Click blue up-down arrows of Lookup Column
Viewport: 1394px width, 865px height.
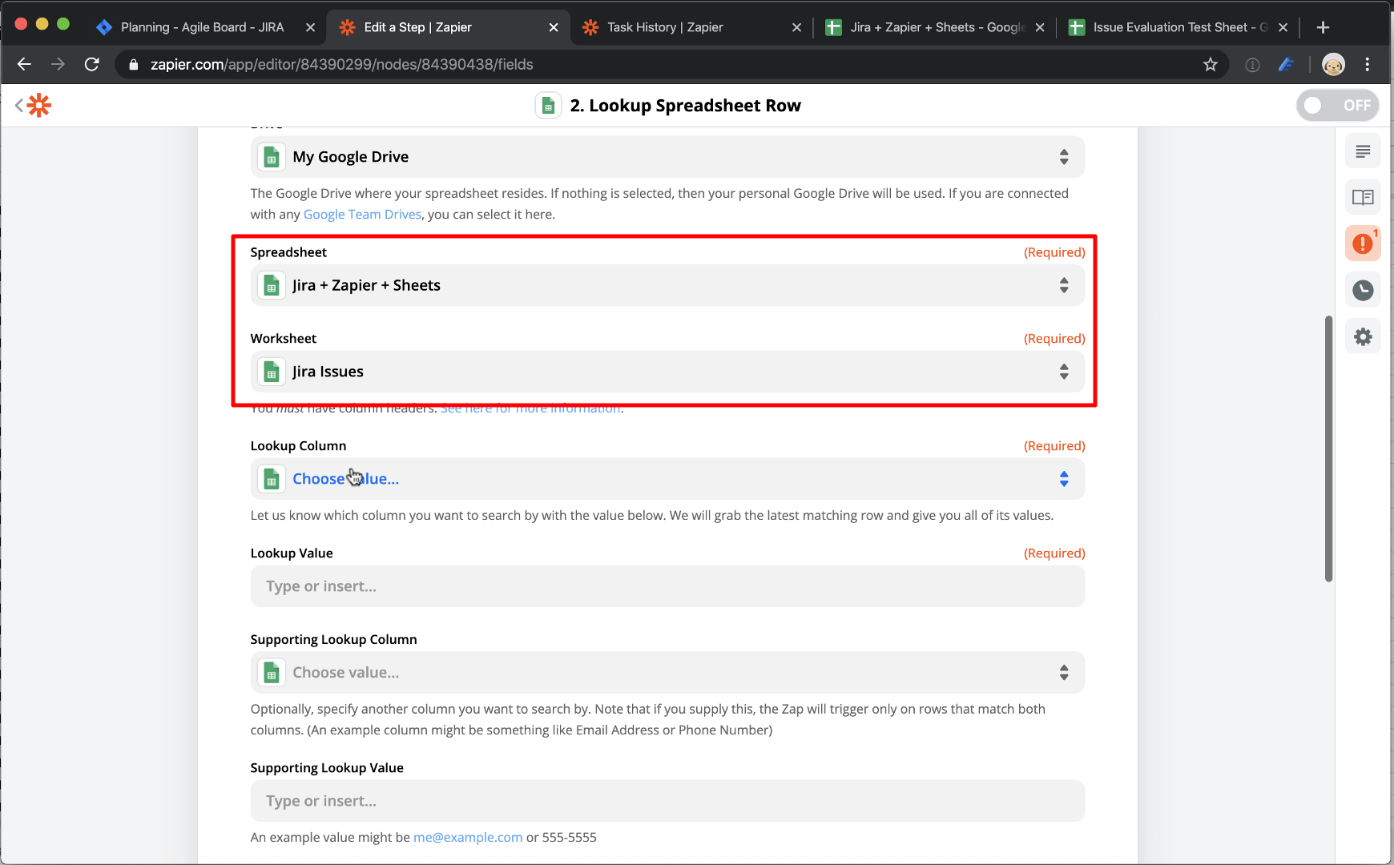coord(1064,479)
